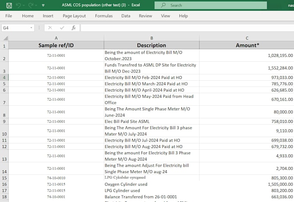Select column C header
Image resolution: width=294 pixels, height=202 pixels.
coord(247,38)
